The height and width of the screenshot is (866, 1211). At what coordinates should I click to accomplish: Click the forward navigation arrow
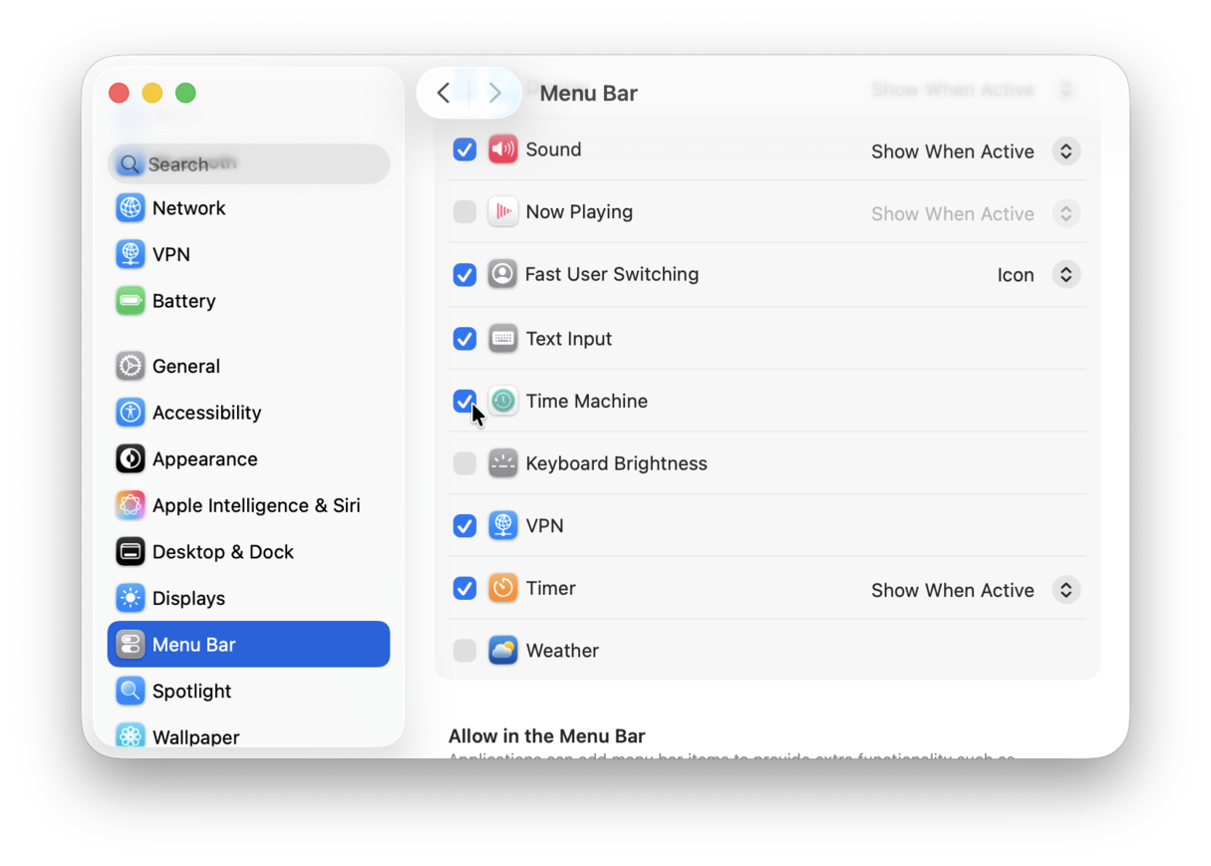495,92
